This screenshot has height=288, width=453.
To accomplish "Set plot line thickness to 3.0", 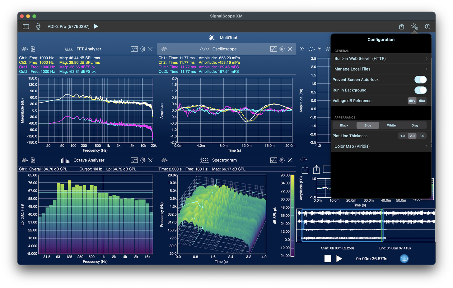I will [x=422, y=136].
